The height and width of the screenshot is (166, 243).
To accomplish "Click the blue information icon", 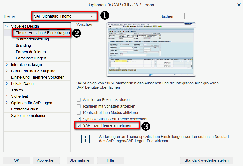I will coord(85,139).
